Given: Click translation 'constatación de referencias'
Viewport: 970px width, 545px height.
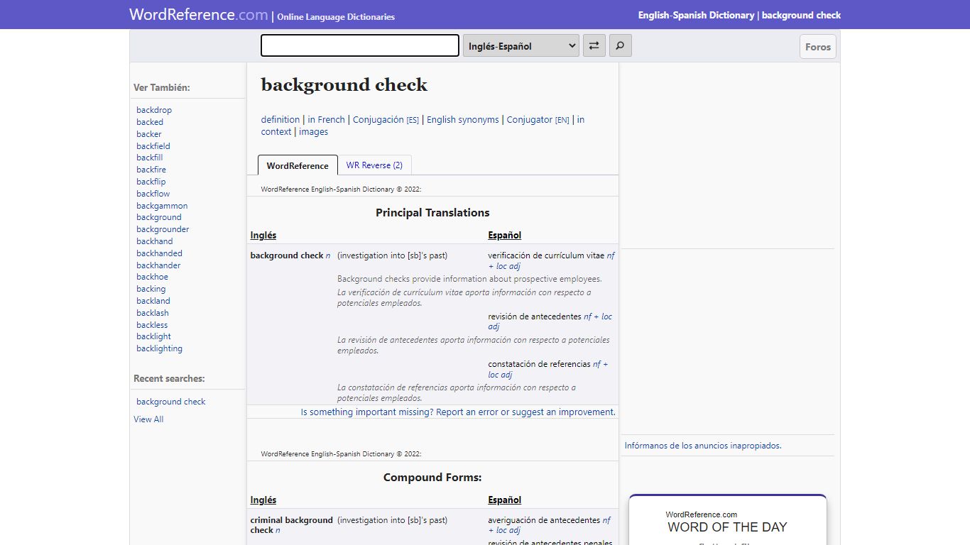Looking at the screenshot, I should click(539, 364).
